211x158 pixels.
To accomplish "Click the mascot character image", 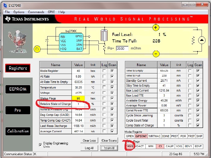I will pyautogui.click(x=17, y=41).
